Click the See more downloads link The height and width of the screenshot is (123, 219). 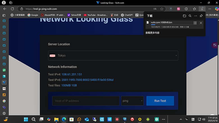point(152,33)
